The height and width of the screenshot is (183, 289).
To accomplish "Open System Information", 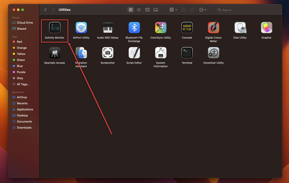I will click(161, 52).
